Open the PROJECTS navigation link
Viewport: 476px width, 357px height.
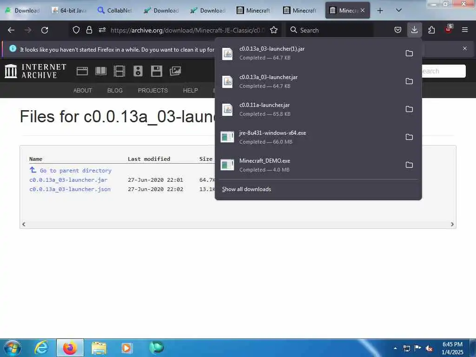pos(152,91)
